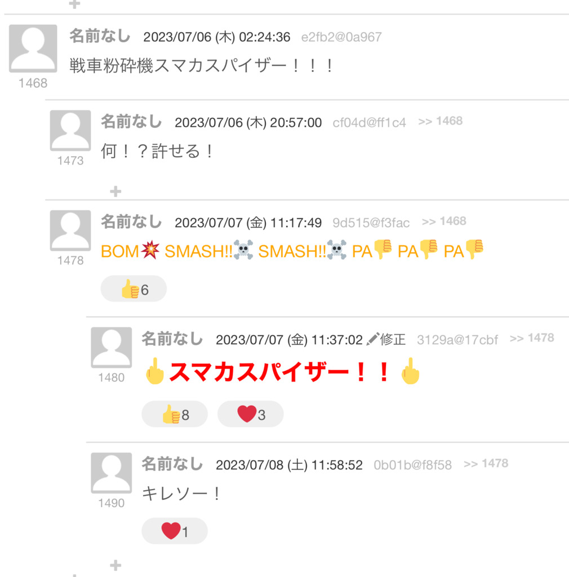Follow the >> 1468 reply link on post 1478
The height and width of the screenshot is (577, 569).
(444, 221)
